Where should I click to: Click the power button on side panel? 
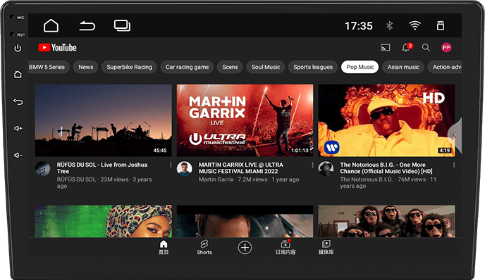coord(18,48)
